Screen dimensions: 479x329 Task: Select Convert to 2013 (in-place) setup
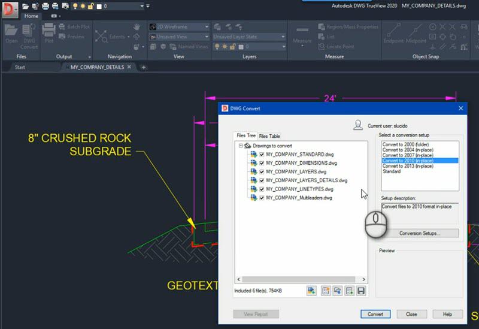click(x=408, y=166)
